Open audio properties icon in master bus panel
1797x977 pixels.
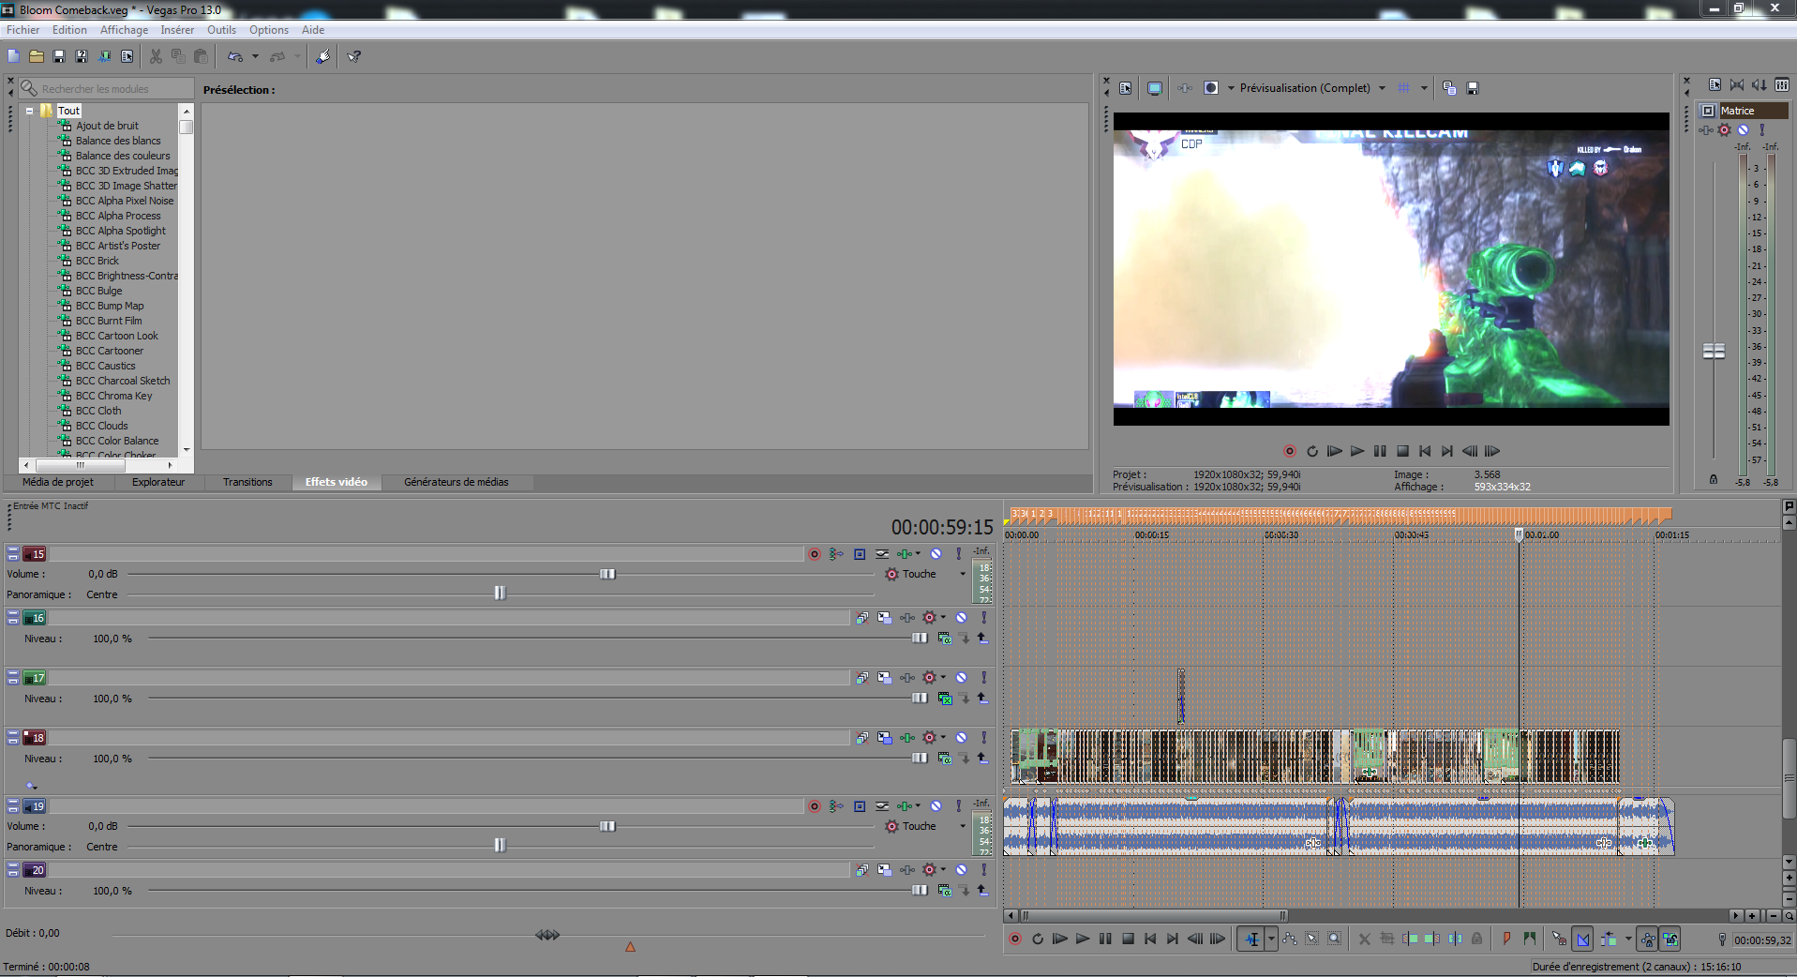click(x=1715, y=85)
